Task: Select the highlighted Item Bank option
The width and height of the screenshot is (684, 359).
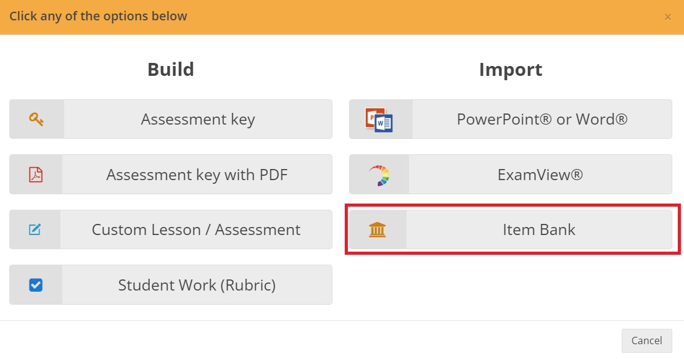Action: [x=538, y=229]
